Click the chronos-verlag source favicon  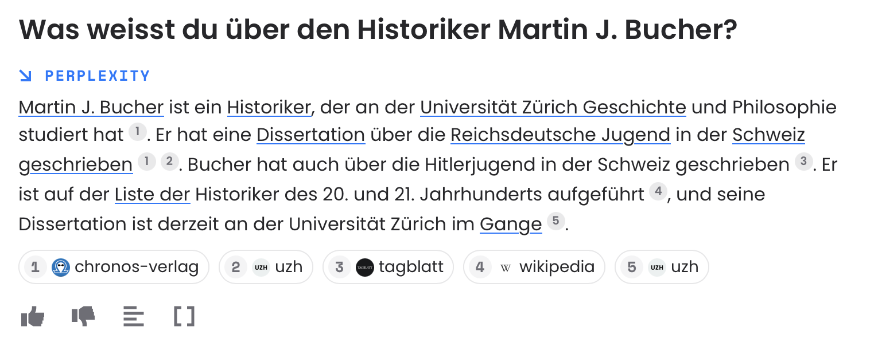pos(61,267)
